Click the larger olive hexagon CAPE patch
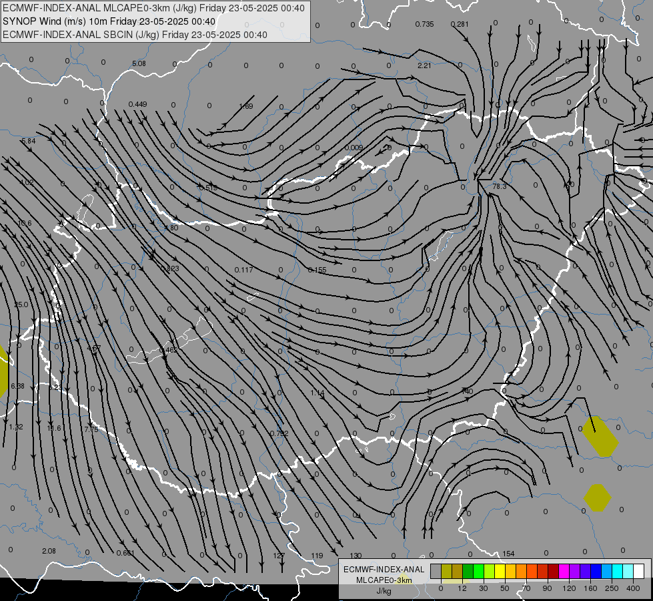The image size is (653, 601). click(600, 436)
